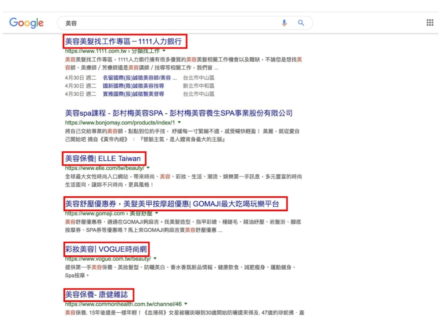Open the 彩妝美容| VOGUE時尚網 result
This screenshot has width=444, height=331.
(x=106, y=249)
